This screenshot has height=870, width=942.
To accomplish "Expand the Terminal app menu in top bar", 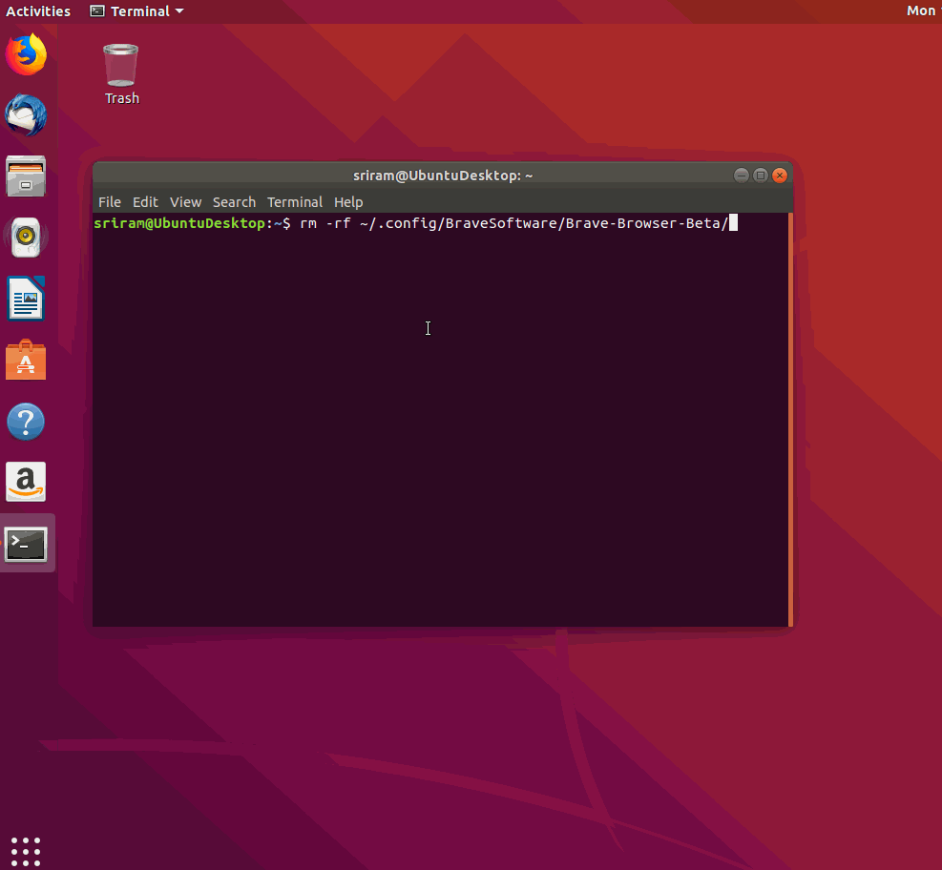I will click(x=137, y=11).
